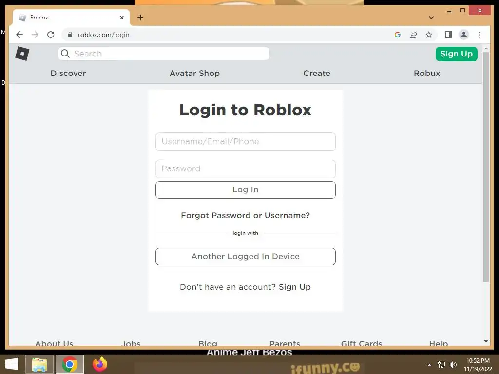Click the share page icon
Viewport: 499px width, 374px height.
click(413, 35)
